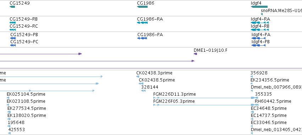Viewport: 302px width, 135px height.
Task: Select protein CG15249-PB glyph
Action: (x=13, y=38)
